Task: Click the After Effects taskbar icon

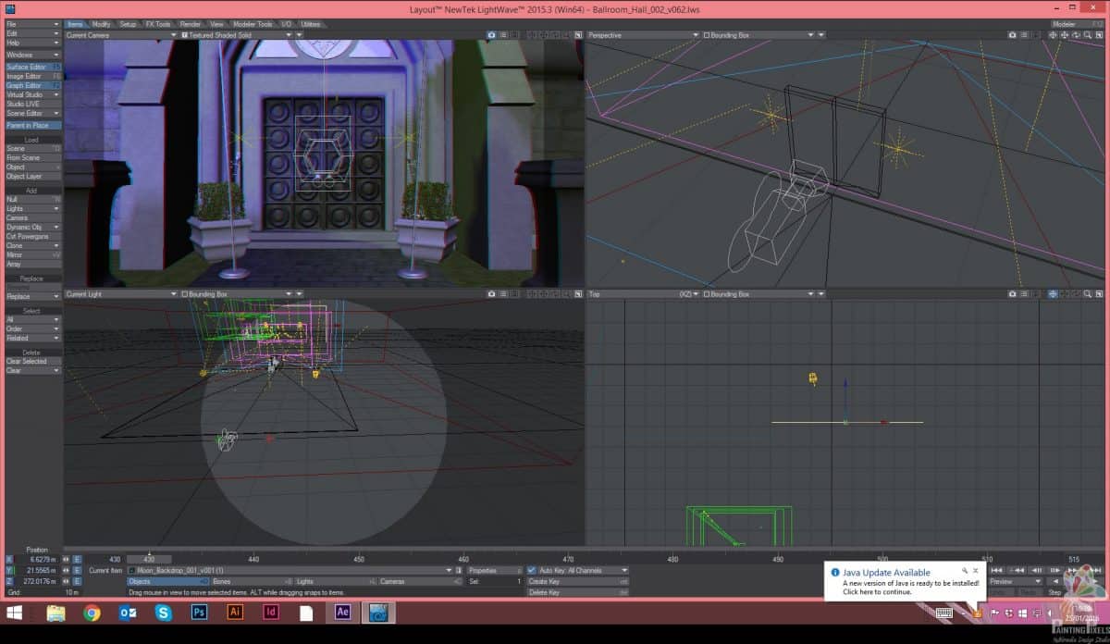Action: pos(341,613)
